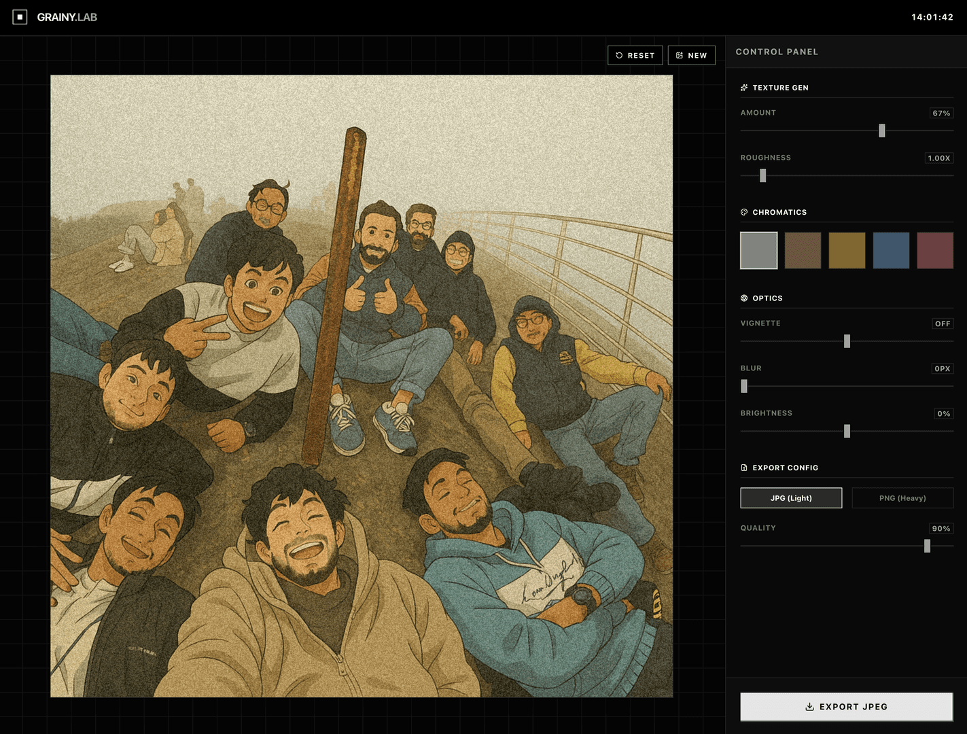Switch to PNG (Heavy) export format

click(x=903, y=497)
